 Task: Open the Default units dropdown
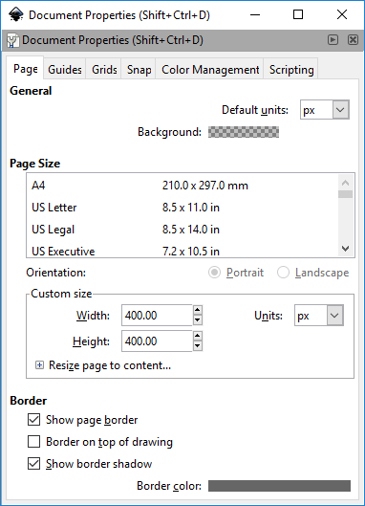click(x=325, y=110)
